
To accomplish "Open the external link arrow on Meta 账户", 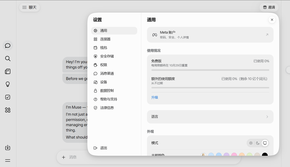I will pos(267,35).
